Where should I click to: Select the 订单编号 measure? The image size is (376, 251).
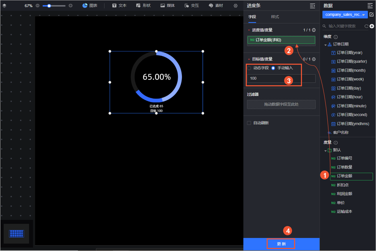(342, 158)
